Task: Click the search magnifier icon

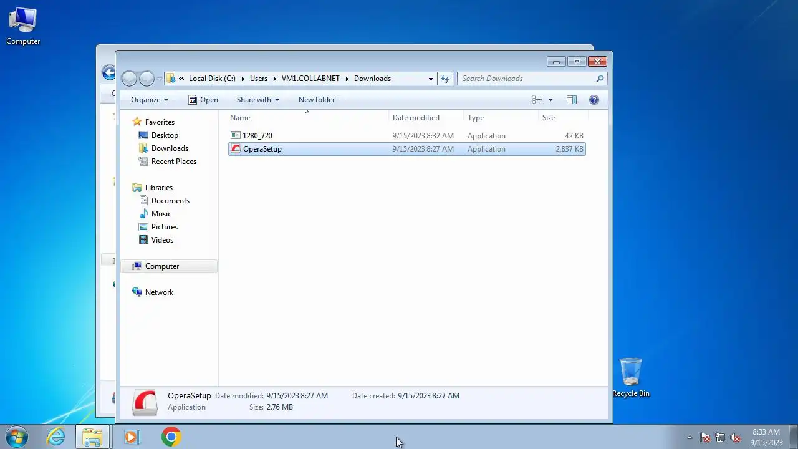Action: tap(600, 79)
